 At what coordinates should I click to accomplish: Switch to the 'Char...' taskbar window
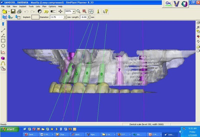click(x=61, y=134)
